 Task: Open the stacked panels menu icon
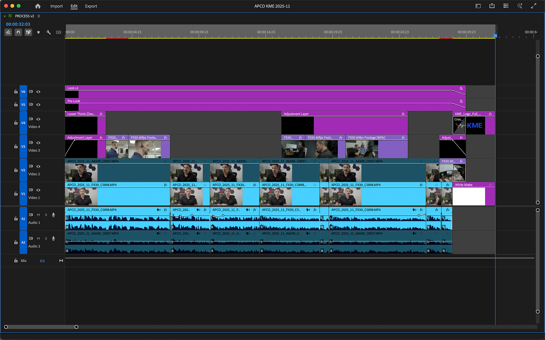(x=506, y=6)
